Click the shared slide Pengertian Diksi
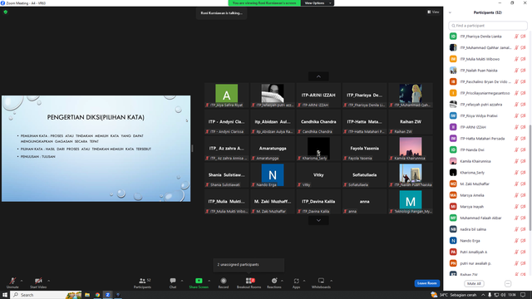Viewport: 532px width, 299px height. click(x=96, y=149)
